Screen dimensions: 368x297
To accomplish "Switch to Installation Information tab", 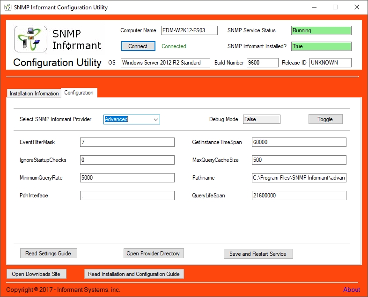I will tap(34, 94).
